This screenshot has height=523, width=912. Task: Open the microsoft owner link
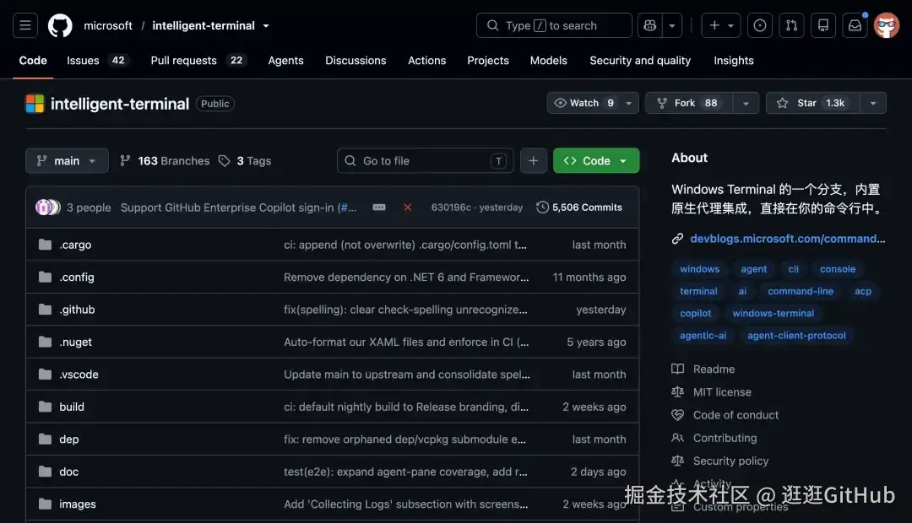(108, 25)
